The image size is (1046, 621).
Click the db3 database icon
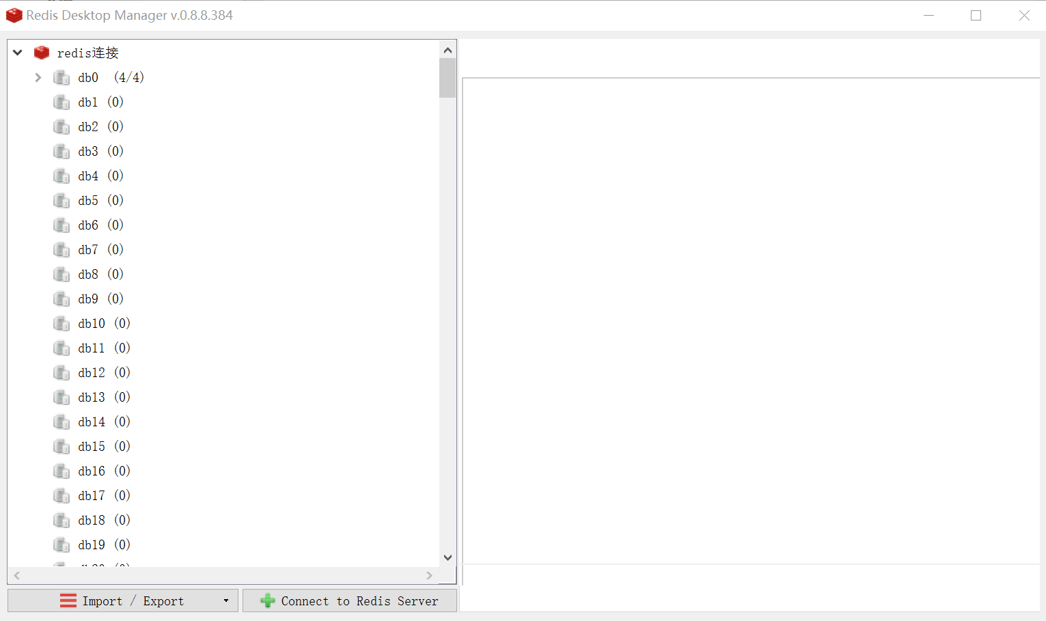coord(61,152)
